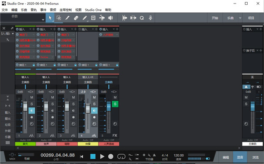
Task: Click the narrow/wide channel arrows icon
Action: click(7, 106)
